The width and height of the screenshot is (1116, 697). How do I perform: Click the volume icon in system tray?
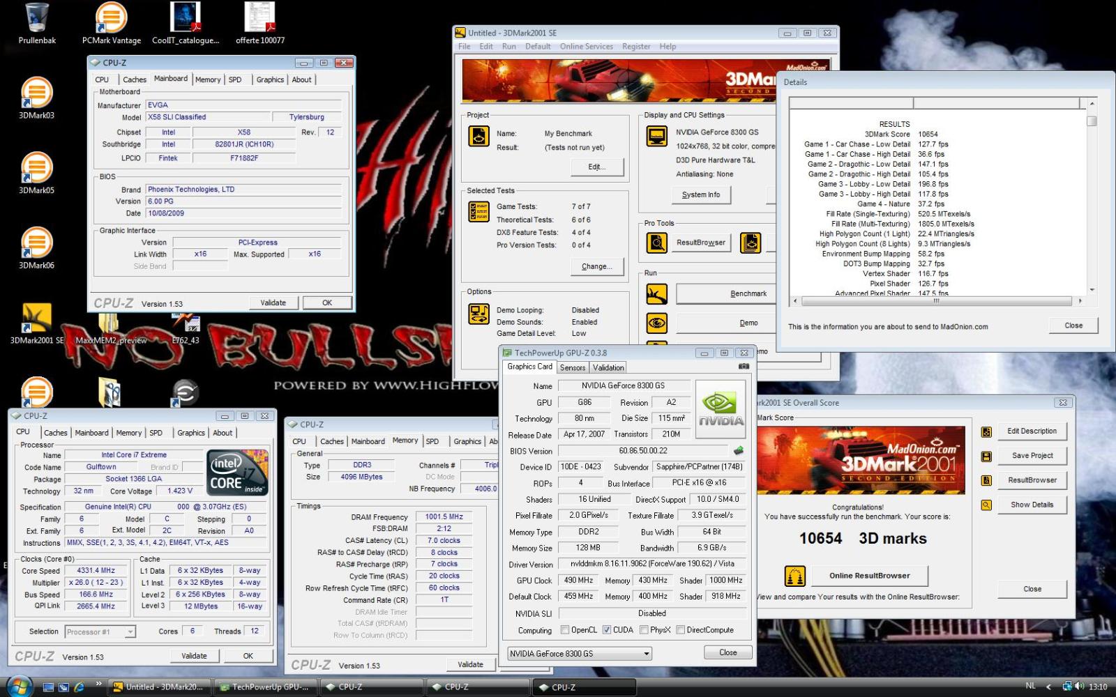click(1080, 687)
